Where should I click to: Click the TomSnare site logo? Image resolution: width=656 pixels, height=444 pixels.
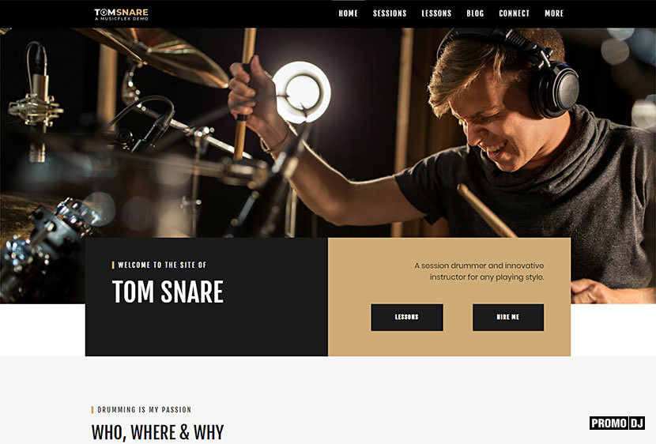[122, 13]
